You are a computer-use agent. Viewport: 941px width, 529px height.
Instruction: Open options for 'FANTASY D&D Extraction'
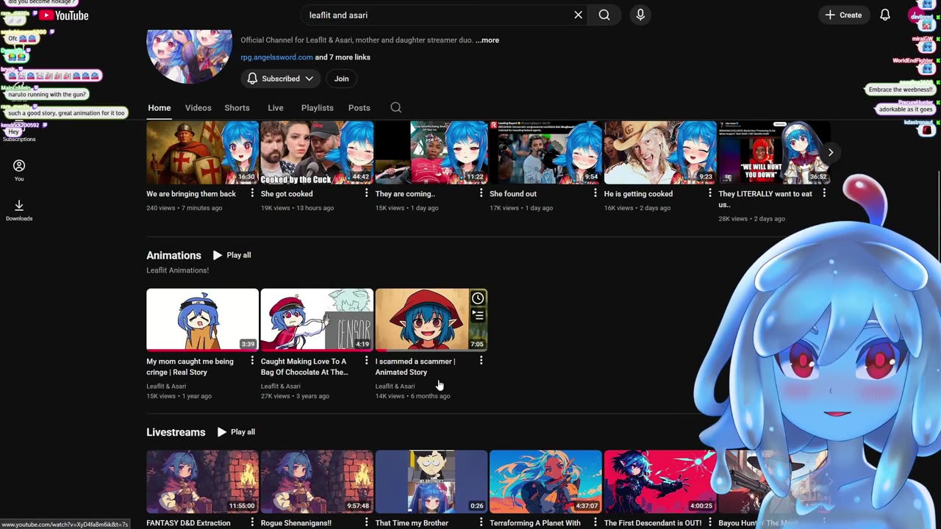pyautogui.click(x=252, y=522)
